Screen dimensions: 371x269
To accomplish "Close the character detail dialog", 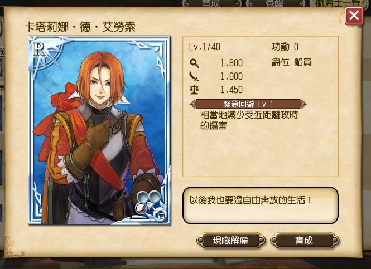I will [354, 16].
